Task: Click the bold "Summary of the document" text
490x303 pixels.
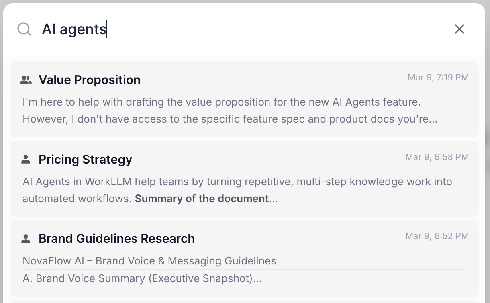Action: click(202, 199)
